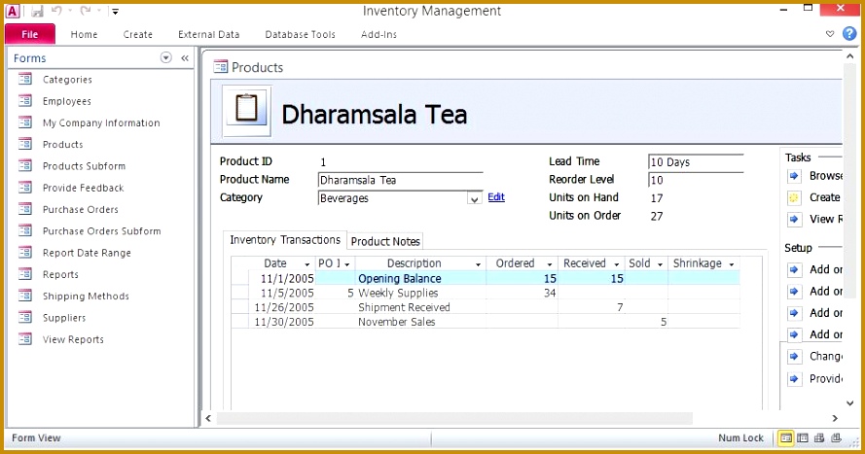Switch to Product Notes tab

tap(385, 241)
